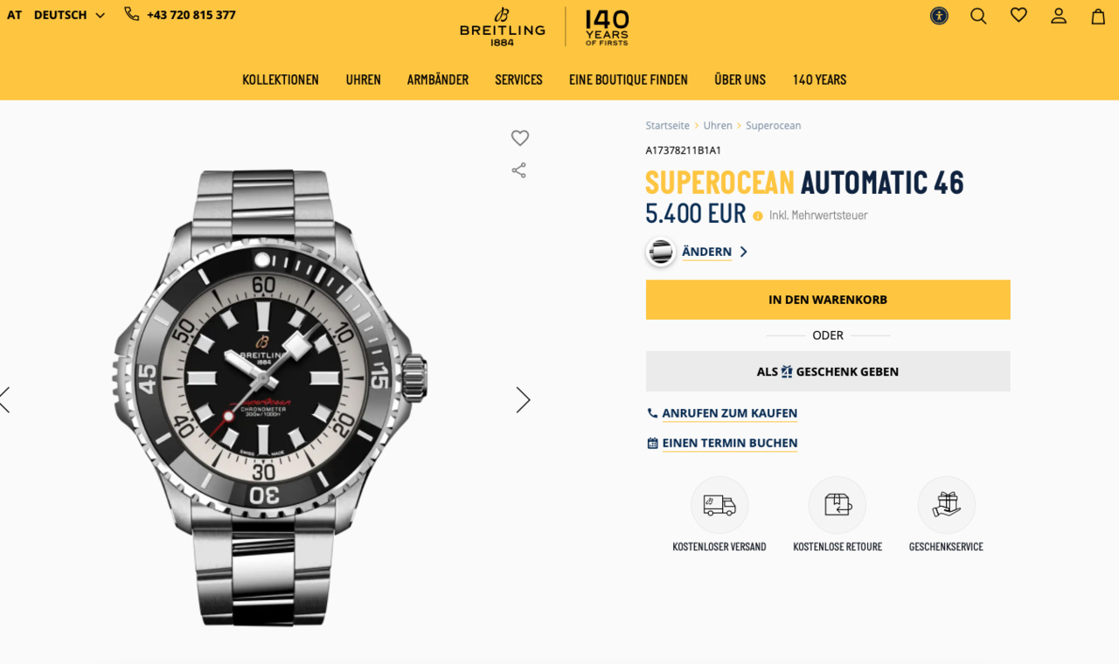Click the search magnifier icon

978,16
